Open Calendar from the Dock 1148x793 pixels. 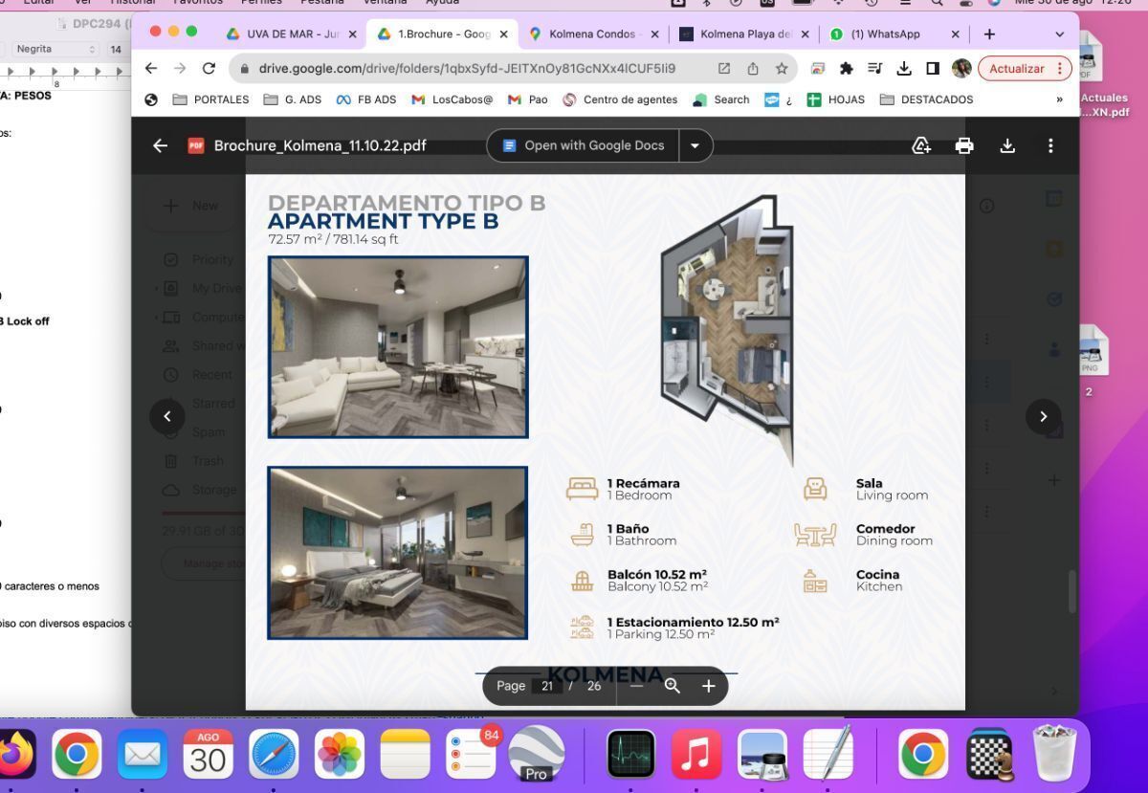(209, 755)
